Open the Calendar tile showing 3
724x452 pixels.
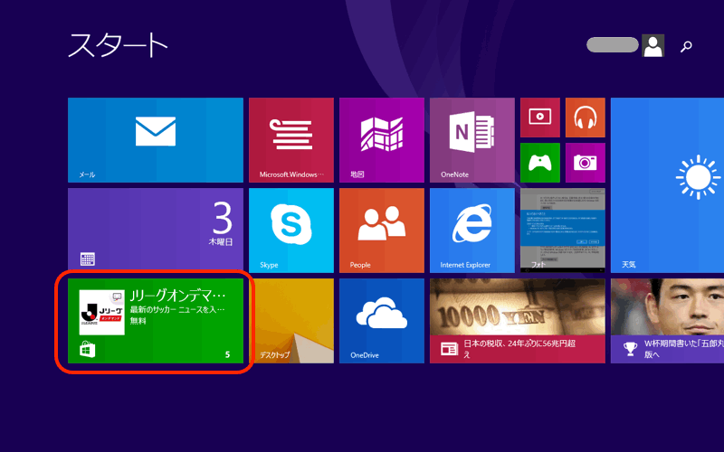pyautogui.click(x=155, y=231)
